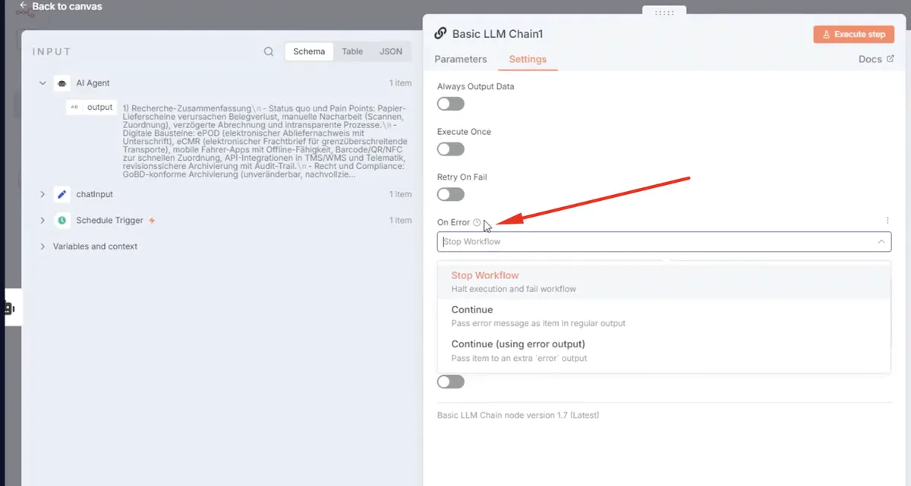
Task: Open On Error three-dot options menu
Action: [887, 221]
